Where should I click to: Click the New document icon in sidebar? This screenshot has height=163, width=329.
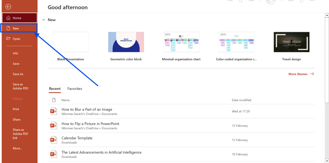(x=8, y=28)
